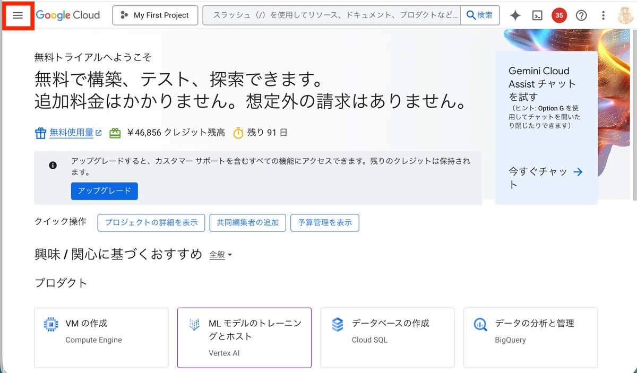This screenshot has width=637, height=373.
Task: Click the Google Cloud logo
Action: coord(68,15)
